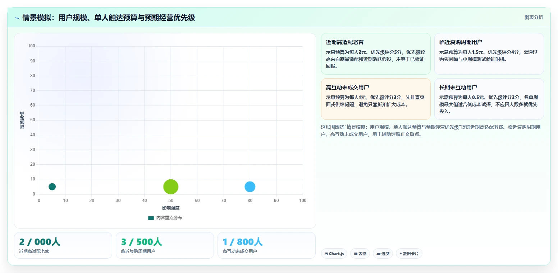Click the y-axis tick label 100

(32, 46)
